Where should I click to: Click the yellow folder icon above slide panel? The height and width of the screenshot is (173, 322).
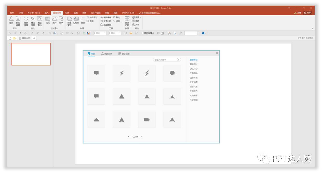(x=14, y=38)
